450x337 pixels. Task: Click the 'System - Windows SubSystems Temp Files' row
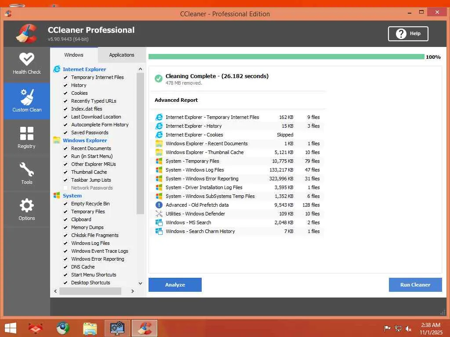click(x=237, y=196)
